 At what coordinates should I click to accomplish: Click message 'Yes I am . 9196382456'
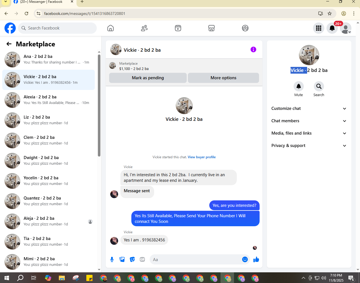tap(144, 240)
